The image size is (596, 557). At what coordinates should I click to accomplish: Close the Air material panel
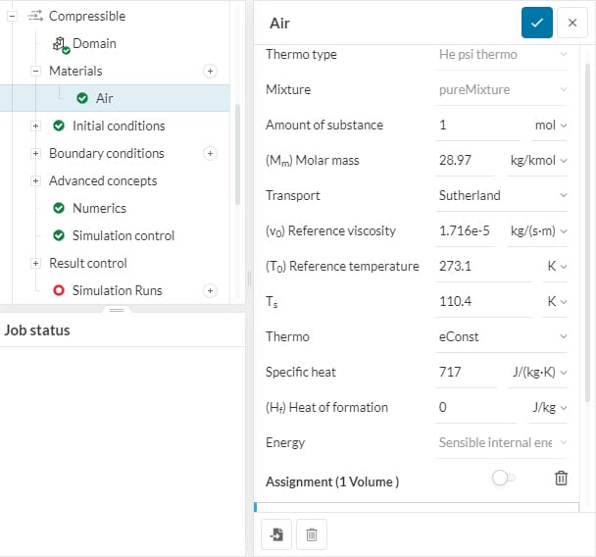coord(571,23)
